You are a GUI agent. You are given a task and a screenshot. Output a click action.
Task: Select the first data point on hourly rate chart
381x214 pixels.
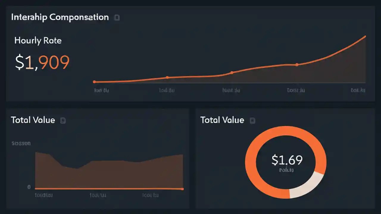94,81
